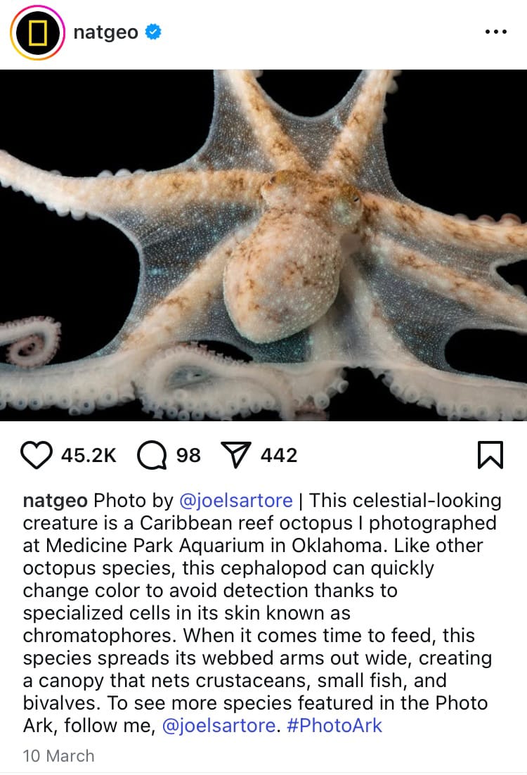Viewport: 527px width, 775px height.
Task: Click the word 'chromatophores' in the caption
Action: click(x=99, y=636)
